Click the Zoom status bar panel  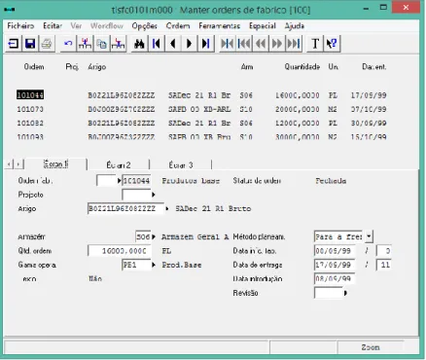coord(371,347)
